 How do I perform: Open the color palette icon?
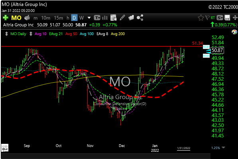pos(234,32)
